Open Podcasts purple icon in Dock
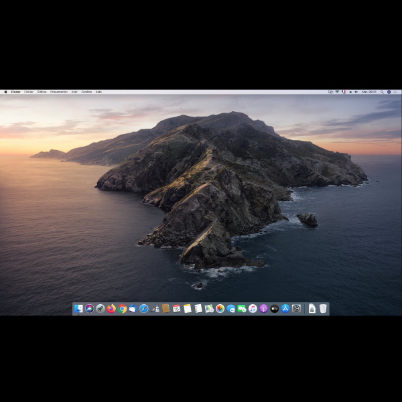The width and height of the screenshot is (402, 402). 263,308
